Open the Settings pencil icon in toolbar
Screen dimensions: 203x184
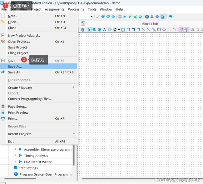point(98,17)
